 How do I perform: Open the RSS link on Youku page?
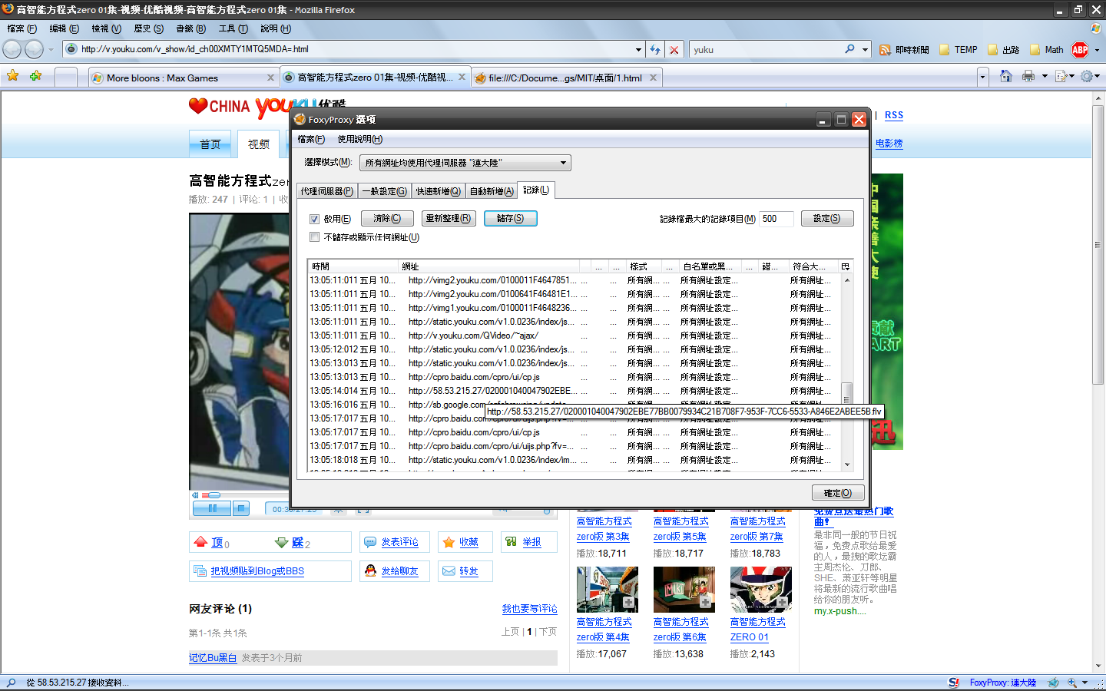point(894,115)
